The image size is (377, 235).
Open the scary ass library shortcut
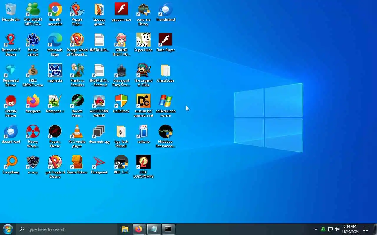(x=143, y=14)
